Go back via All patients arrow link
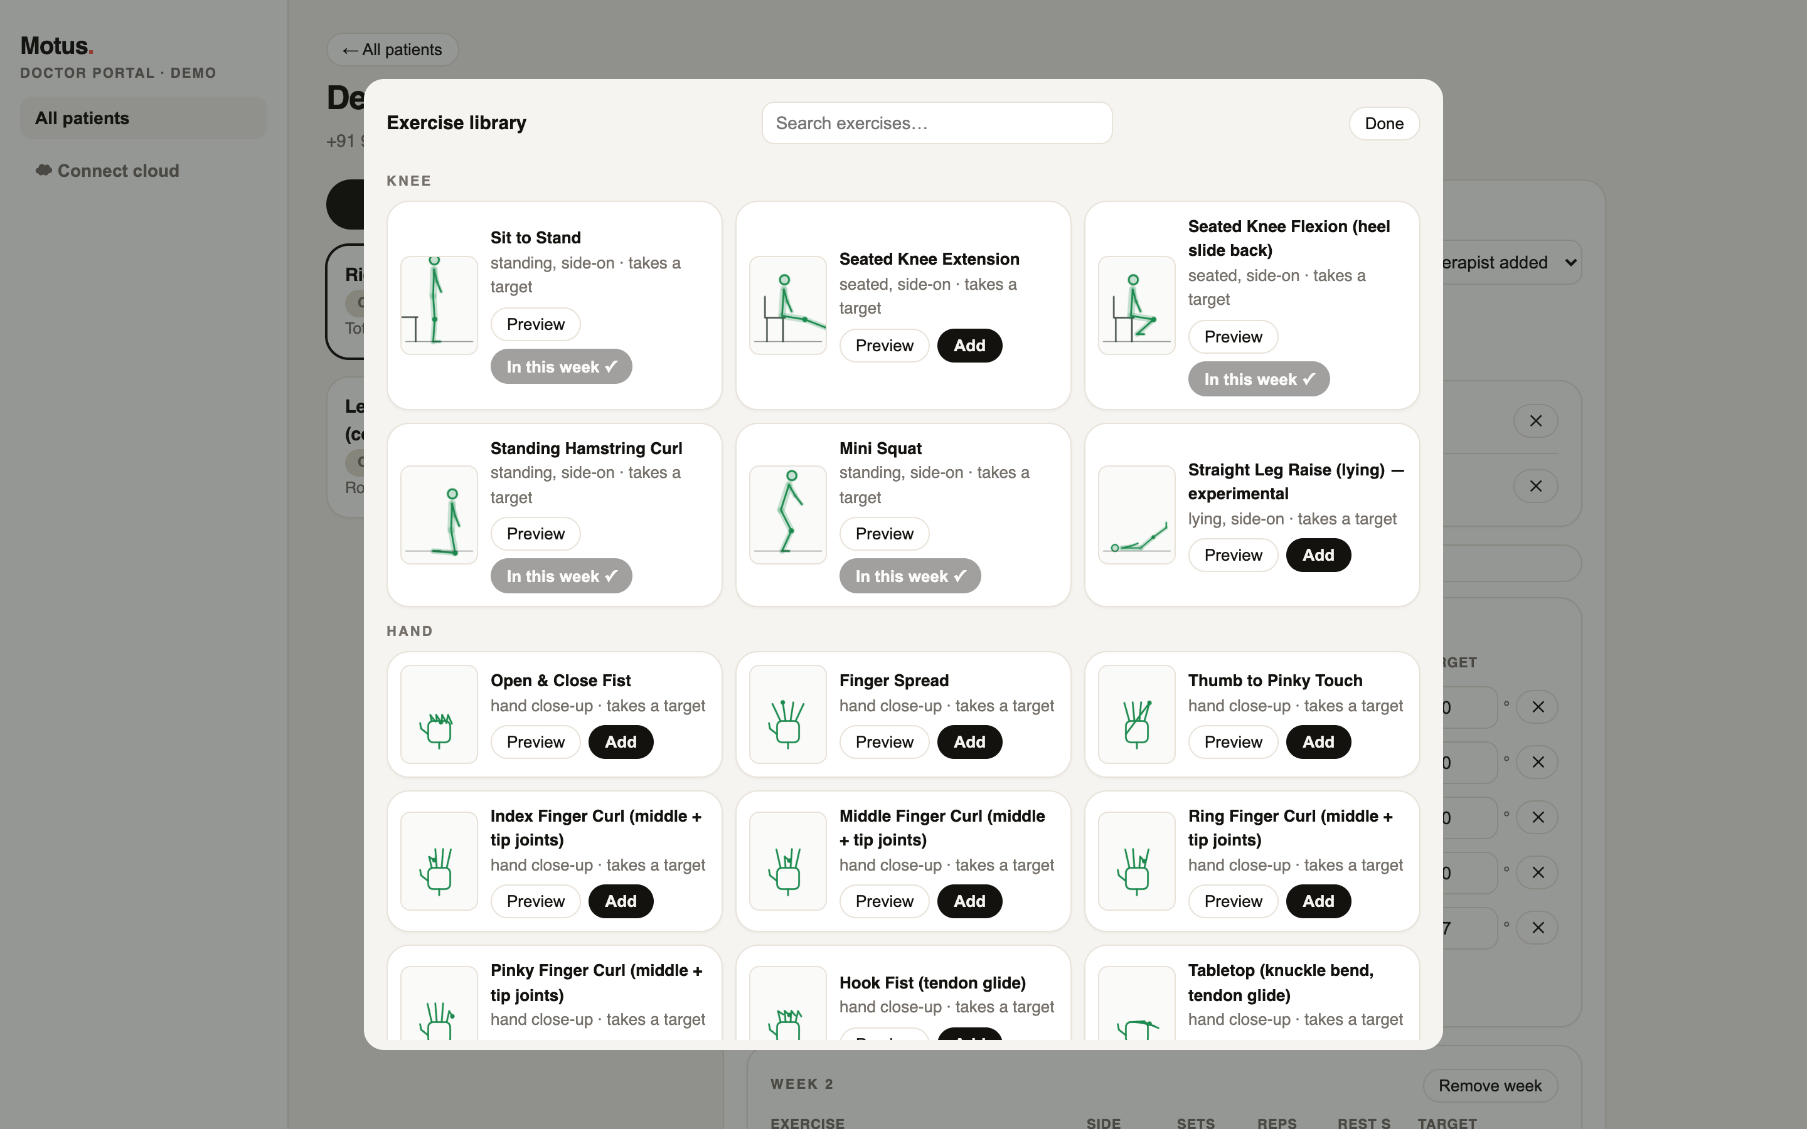 392,50
